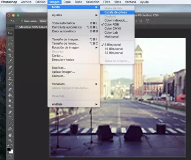Open the Ayuda menu

(x=144, y=2)
